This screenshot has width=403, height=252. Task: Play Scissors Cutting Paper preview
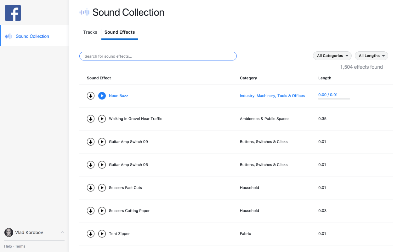[102, 211]
